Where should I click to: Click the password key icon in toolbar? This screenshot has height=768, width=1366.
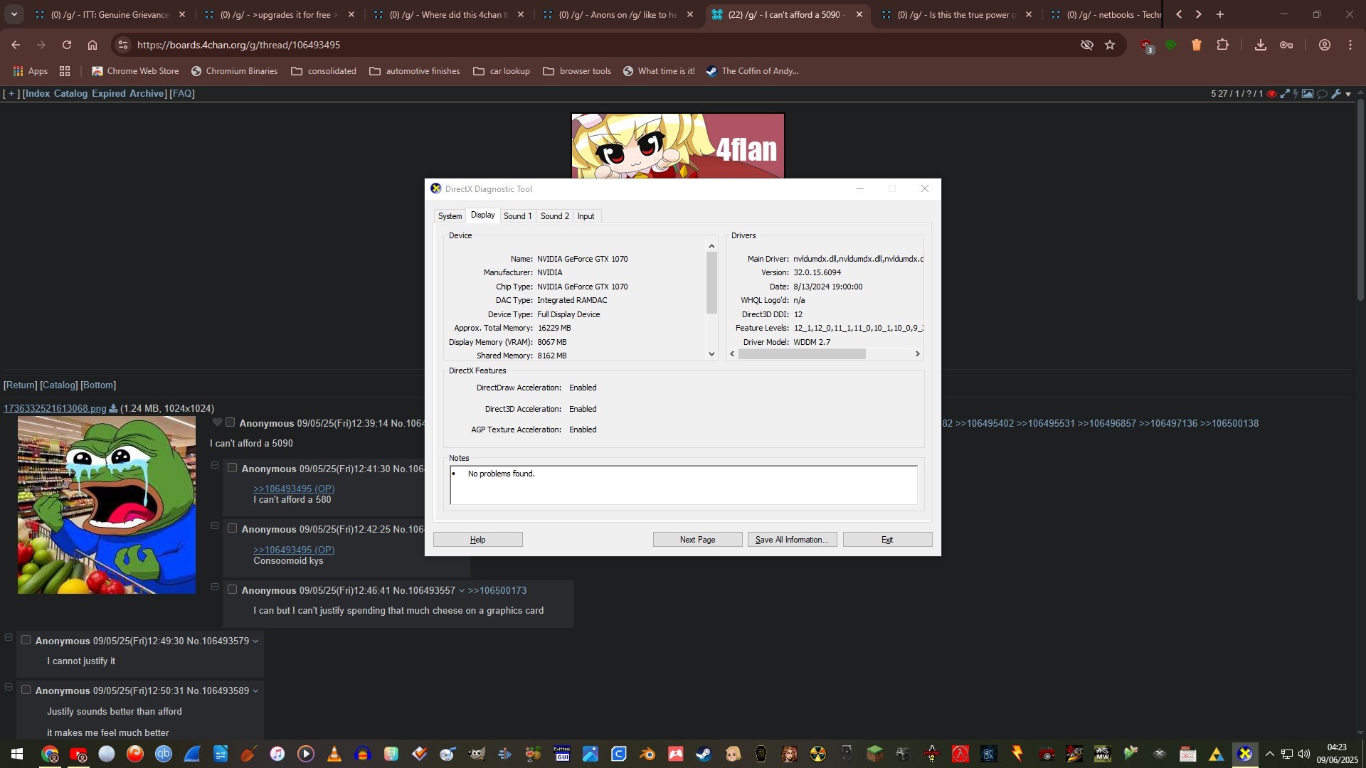coord(1286,45)
